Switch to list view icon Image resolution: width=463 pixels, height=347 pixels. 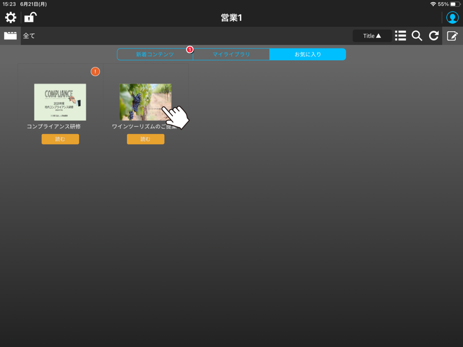click(400, 36)
